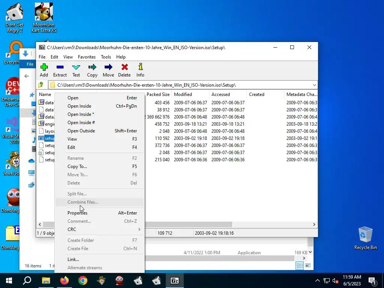The height and width of the screenshot is (288, 384).
Task: Switch Explorer to details view button
Action: click(x=300, y=265)
